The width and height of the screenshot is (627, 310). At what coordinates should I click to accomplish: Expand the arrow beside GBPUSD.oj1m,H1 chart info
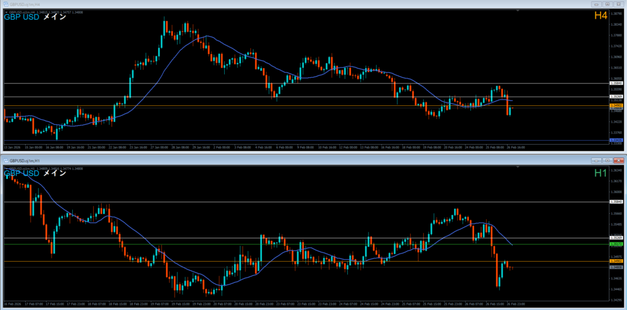[x=6, y=167]
